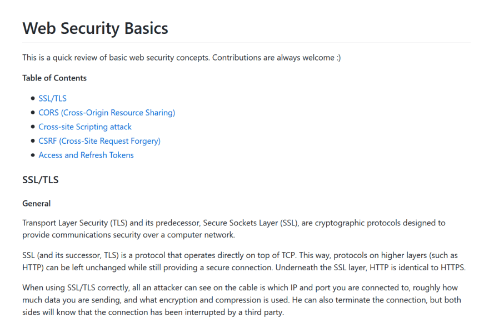Click the bullet point beside SSL/TLS link

pyautogui.click(x=33, y=98)
